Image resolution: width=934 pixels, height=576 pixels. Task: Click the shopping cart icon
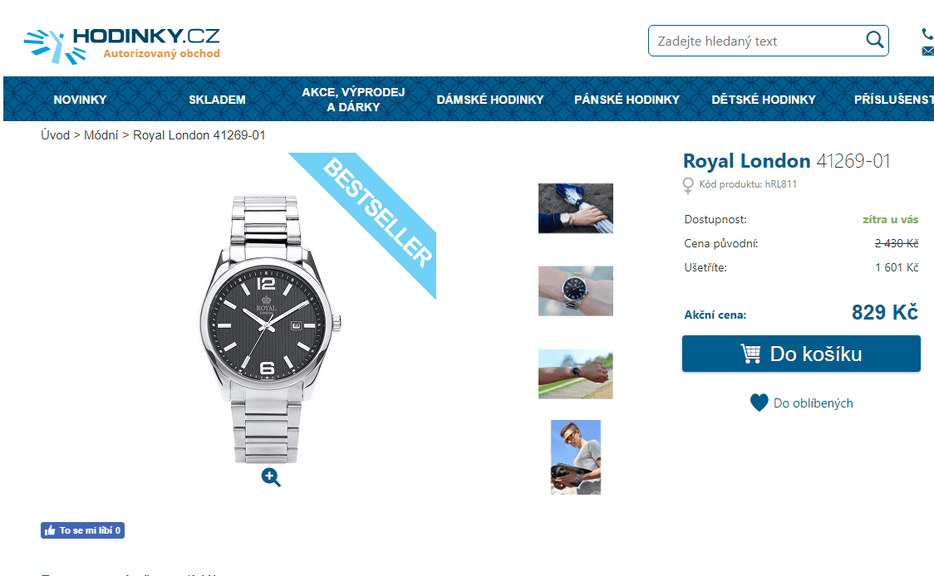coord(750,354)
